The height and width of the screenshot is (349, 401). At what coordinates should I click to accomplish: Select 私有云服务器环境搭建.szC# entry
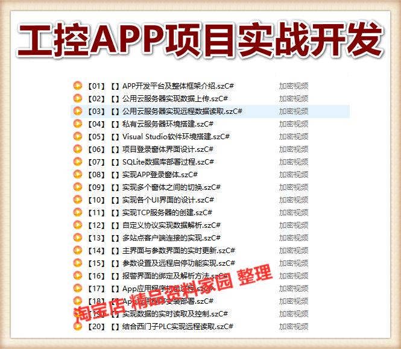pos(168,124)
